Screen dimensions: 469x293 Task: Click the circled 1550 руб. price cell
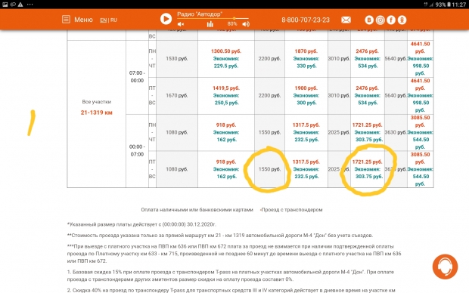tap(269, 169)
